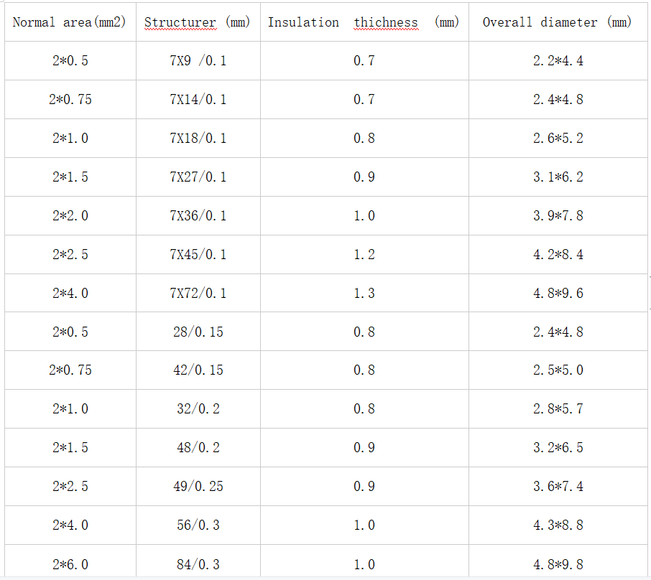Screen dimensions: 651x580
Task: Select the cell with '7X45/0.1'
Action: (198, 254)
